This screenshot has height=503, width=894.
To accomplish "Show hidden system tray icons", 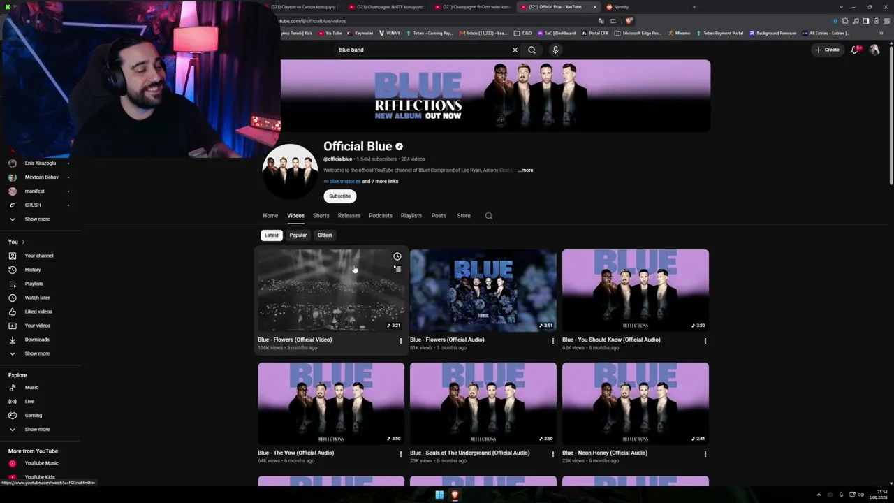I will (819, 495).
